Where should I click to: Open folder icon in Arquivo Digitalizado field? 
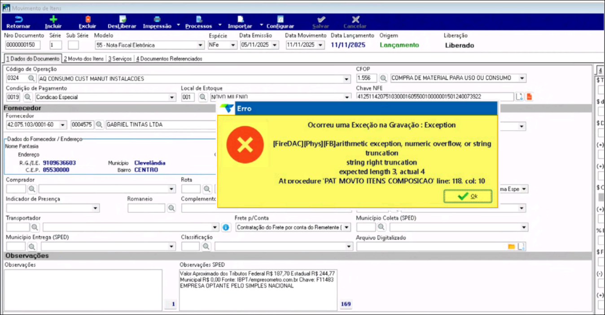(x=511, y=246)
